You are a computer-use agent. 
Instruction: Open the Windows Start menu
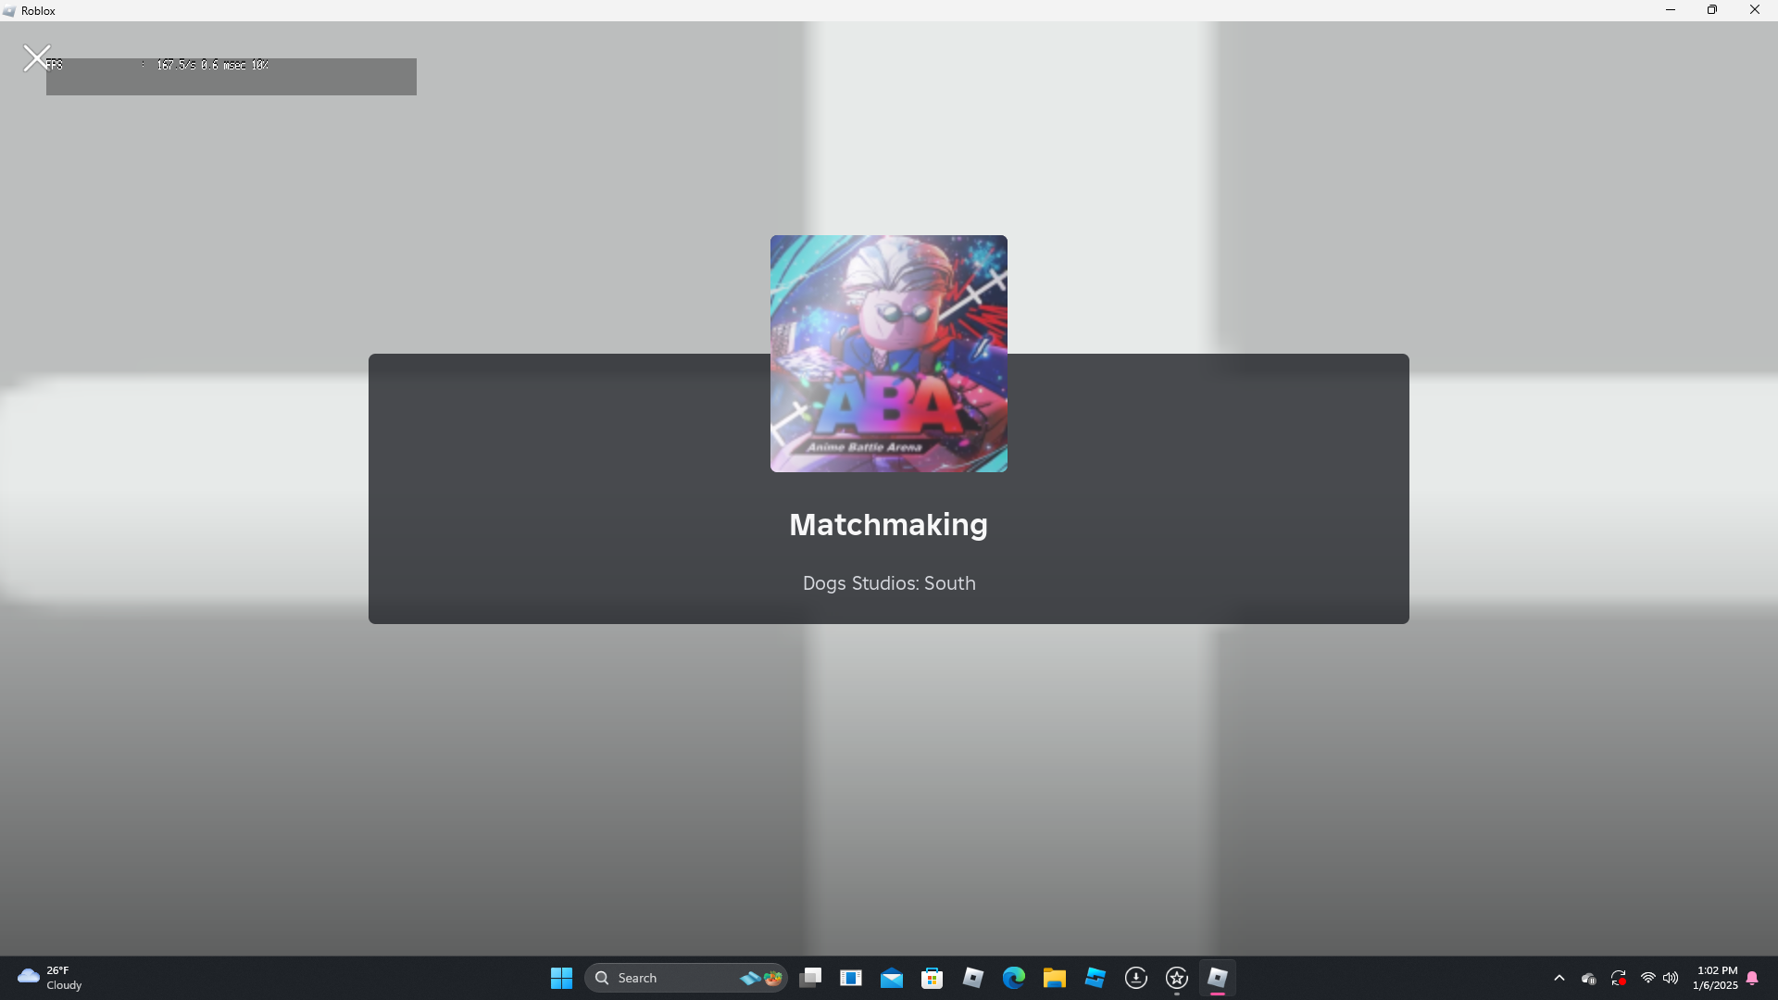coord(561,978)
